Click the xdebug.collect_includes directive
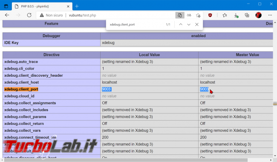The image size is (277, 162). (x=26, y=110)
